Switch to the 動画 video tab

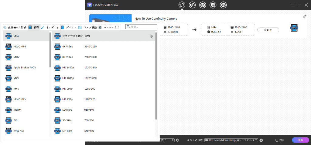coord(34,27)
